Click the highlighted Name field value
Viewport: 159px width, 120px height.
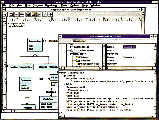click(129, 47)
